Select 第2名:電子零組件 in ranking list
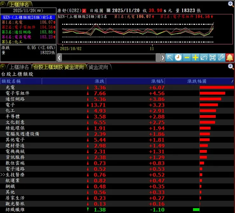This screenshot has height=213, width=235. [29, 27]
